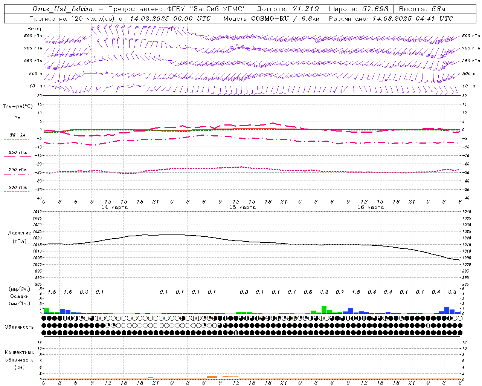Viewport: 482px width, 386px height.
Task: Click the '16 марта' date label
Action: (x=371, y=207)
